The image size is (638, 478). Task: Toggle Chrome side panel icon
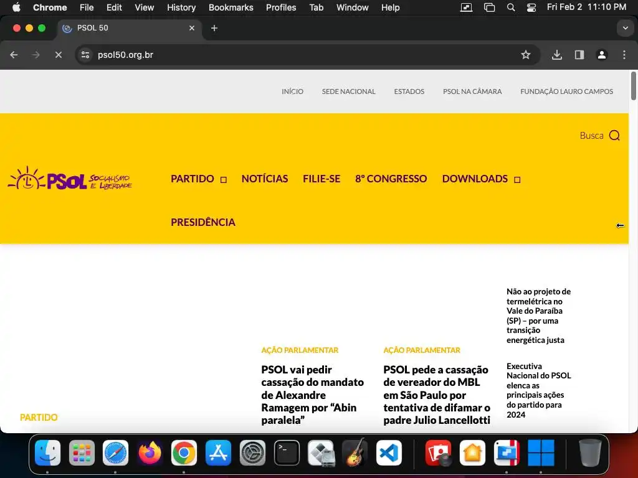tap(579, 55)
